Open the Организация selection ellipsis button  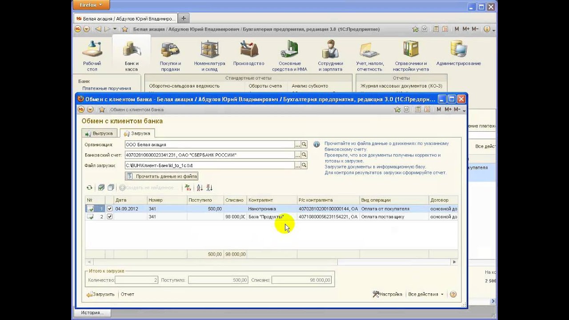pyautogui.click(x=298, y=144)
